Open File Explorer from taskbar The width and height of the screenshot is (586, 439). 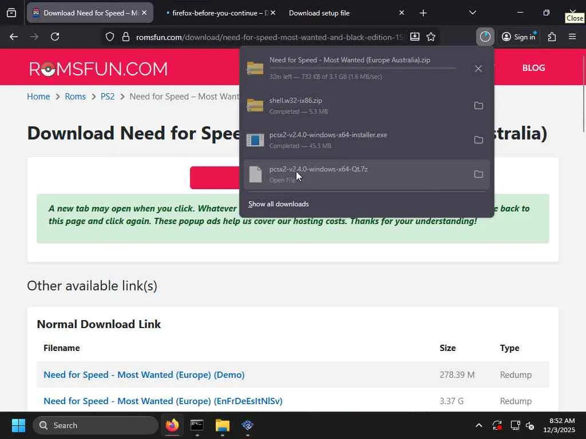pos(223,425)
